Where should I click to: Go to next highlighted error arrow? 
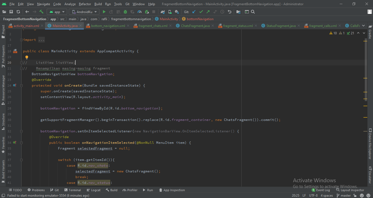[364, 33]
